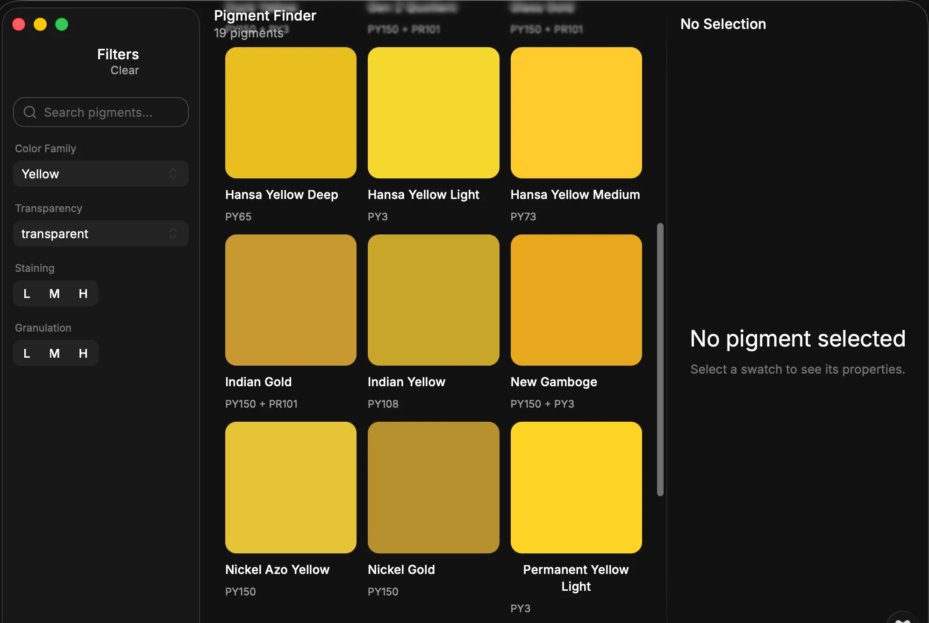Click the New Gamboge name label
Image resolution: width=929 pixels, height=623 pixels.
tap(554, 382)
